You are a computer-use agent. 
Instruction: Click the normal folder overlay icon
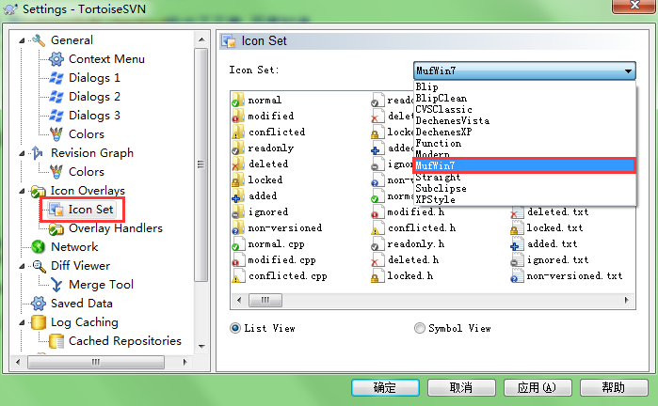coord(237,101)
